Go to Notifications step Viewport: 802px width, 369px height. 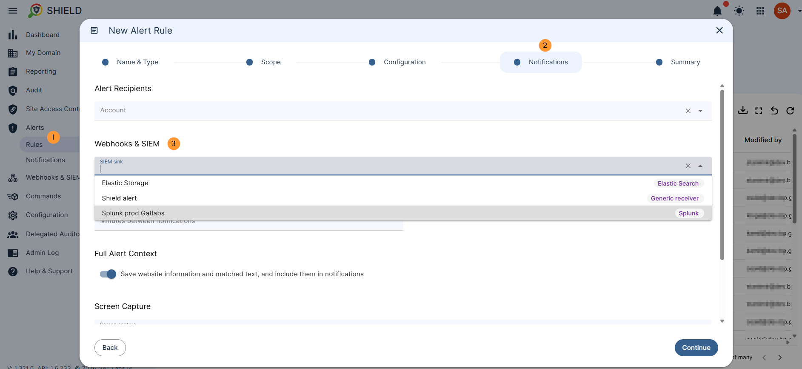click(541, 62)
